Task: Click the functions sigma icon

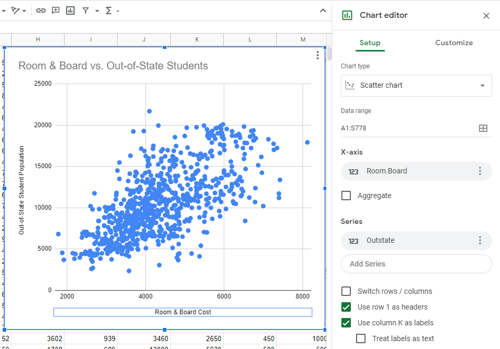Action: pyautogui.click(x=109, y=11)
